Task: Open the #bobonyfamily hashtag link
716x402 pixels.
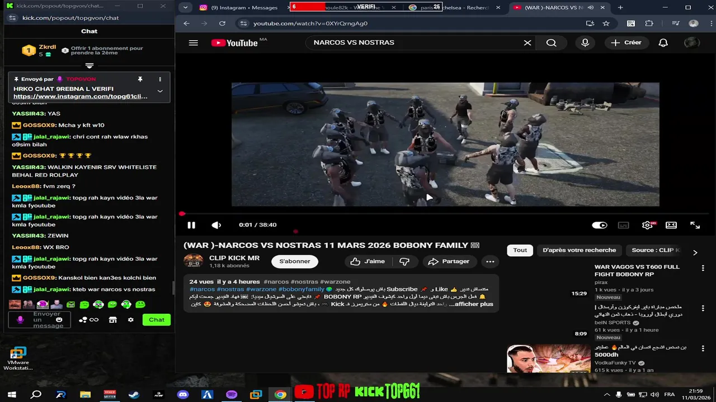Action: (302, 289)
